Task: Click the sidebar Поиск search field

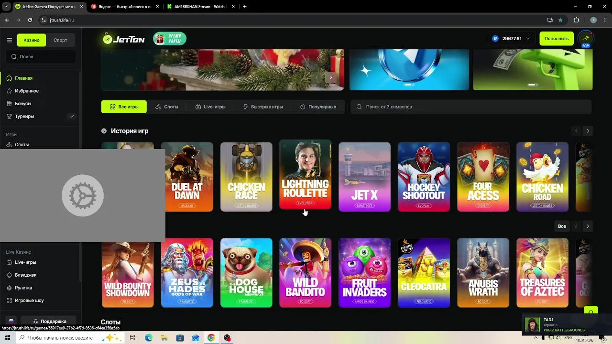Action: coord(41,56)
